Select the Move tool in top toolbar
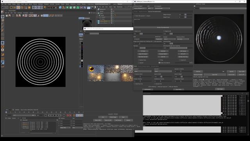Viewport: 250px width, 141px height. pos(15,7)
